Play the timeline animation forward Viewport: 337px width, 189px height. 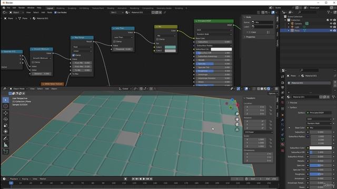144,178
